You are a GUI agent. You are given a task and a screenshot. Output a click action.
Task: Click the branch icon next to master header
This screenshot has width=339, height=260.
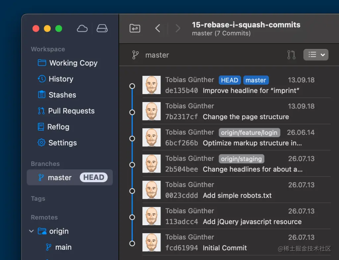pyautogui.click(x=135, y=55)
